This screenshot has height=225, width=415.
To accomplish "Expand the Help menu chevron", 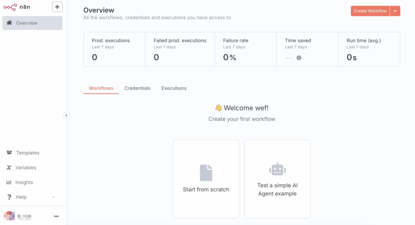I will [x=53, y=197].
